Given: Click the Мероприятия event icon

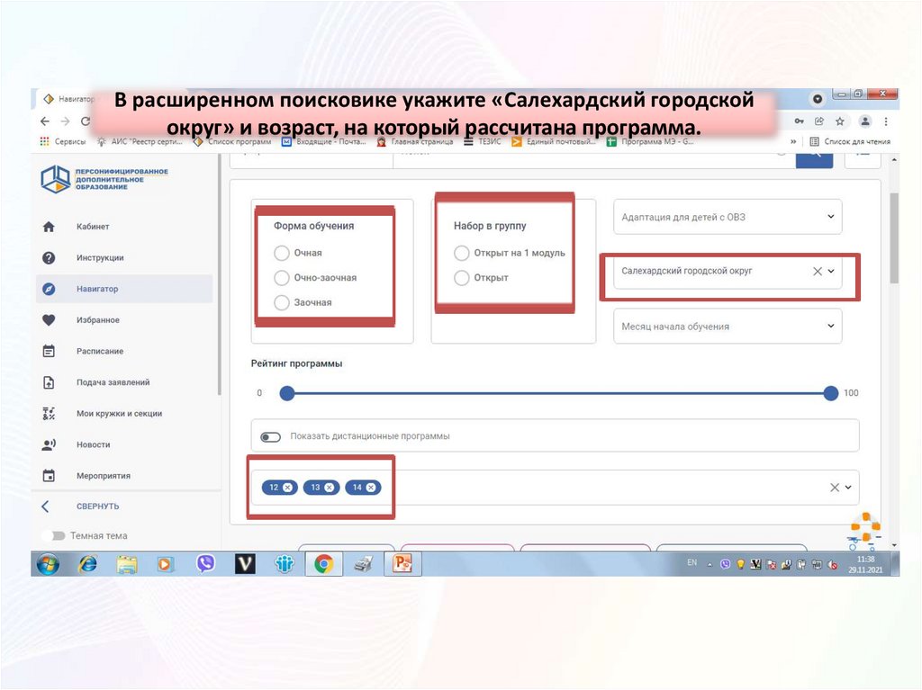Looking at the screenshot, I should tap(49, 476).
